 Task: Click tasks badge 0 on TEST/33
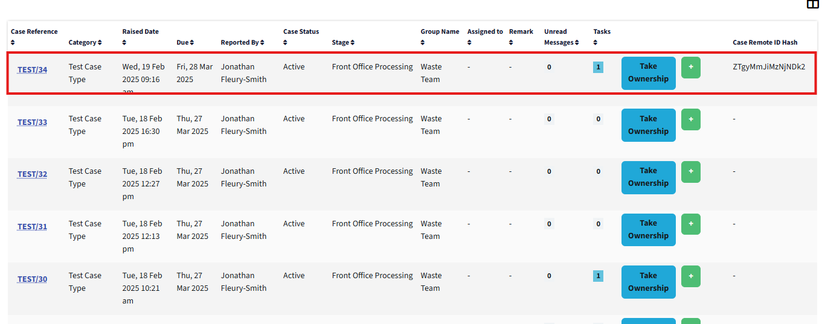(598, 119)
